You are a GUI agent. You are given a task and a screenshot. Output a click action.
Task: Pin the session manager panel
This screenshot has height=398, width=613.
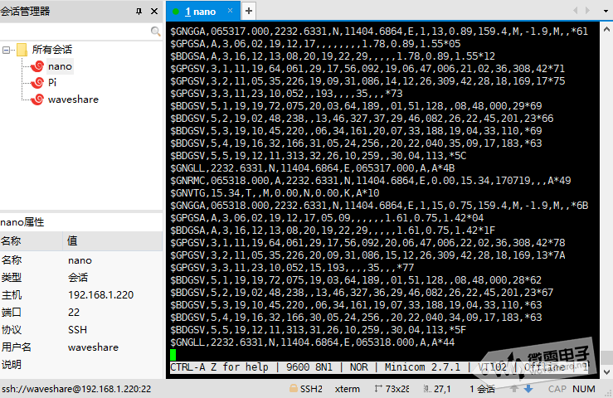coord(139,11)
